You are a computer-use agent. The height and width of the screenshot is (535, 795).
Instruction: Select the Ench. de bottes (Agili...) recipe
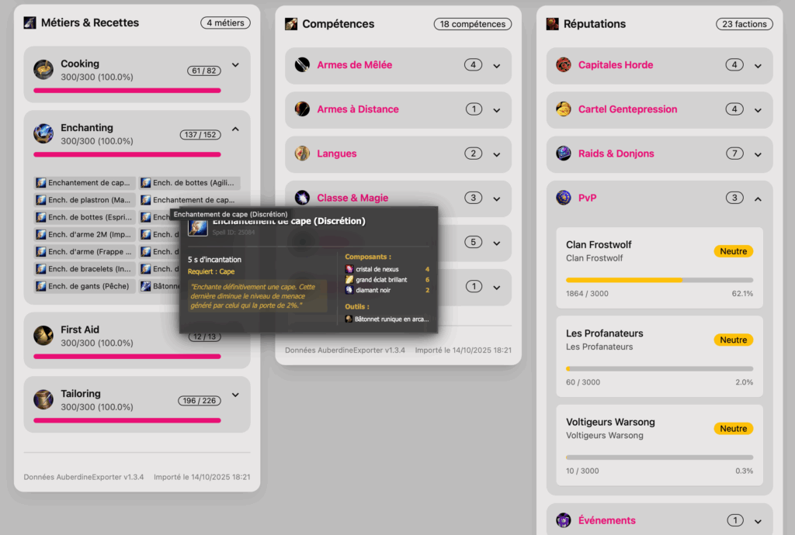point(189,183)
